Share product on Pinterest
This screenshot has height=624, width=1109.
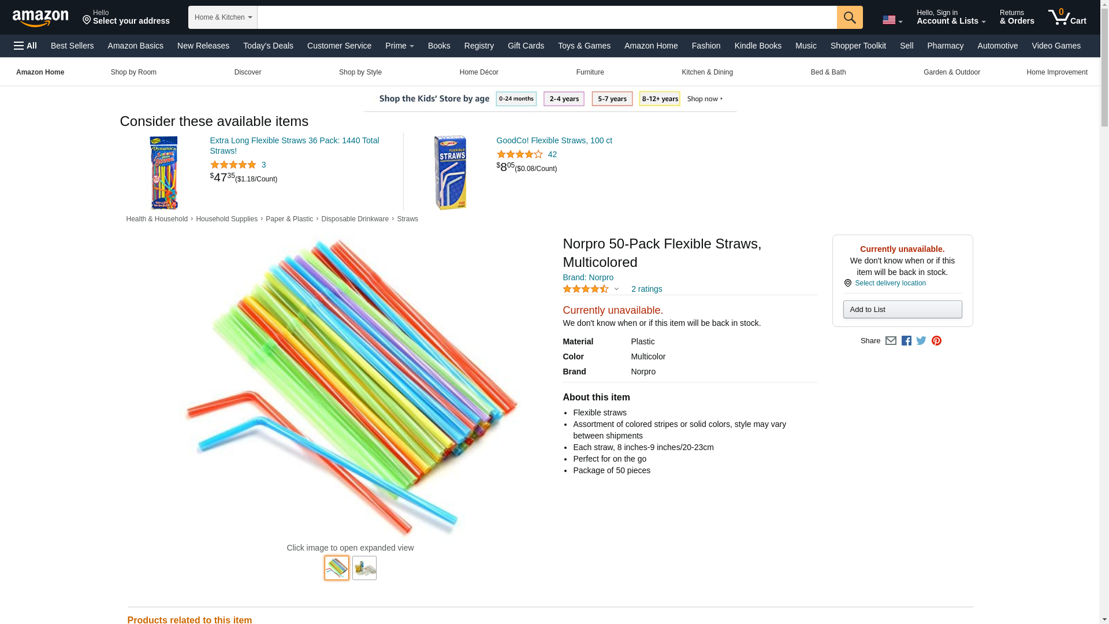(x=936, y=341)
